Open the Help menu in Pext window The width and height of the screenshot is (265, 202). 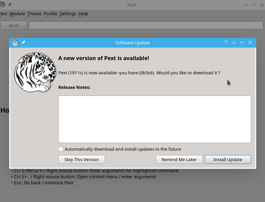point(83,14)
